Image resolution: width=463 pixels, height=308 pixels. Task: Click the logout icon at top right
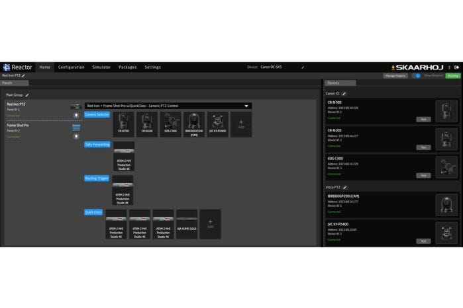[456, 67]
